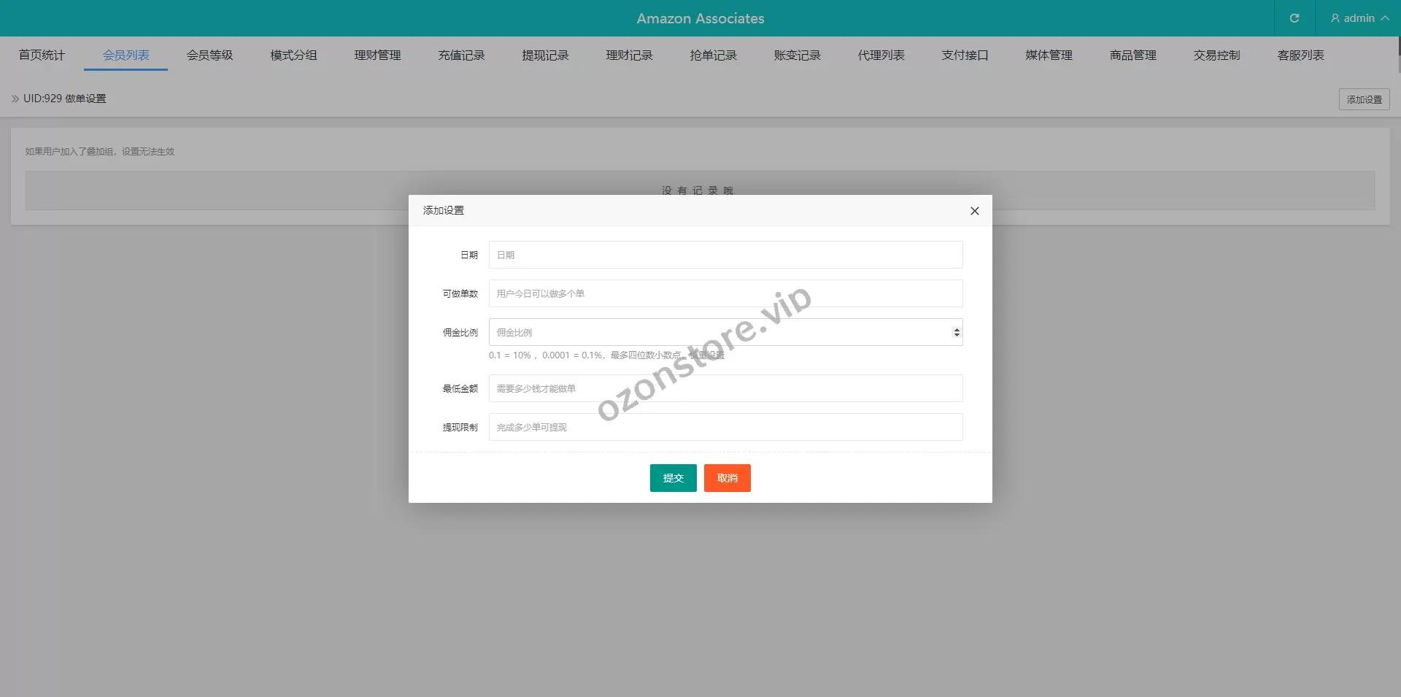The image size is (1401, 697).
Task: Click the double-chevron icon beside UID:929
Action: coord(15,99)
